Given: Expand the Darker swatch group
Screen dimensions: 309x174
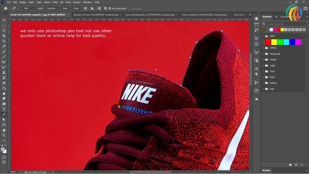Looking at the screenshot, I should point(263,83).
